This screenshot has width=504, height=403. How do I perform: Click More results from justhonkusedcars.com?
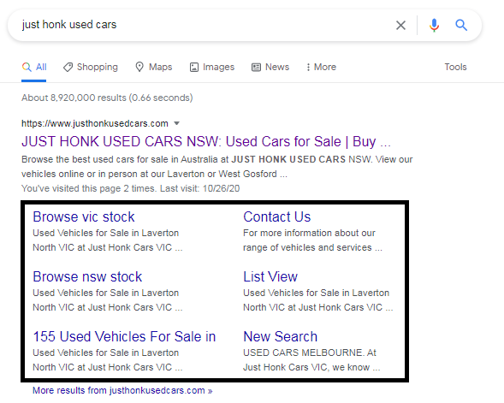point(122,390)
